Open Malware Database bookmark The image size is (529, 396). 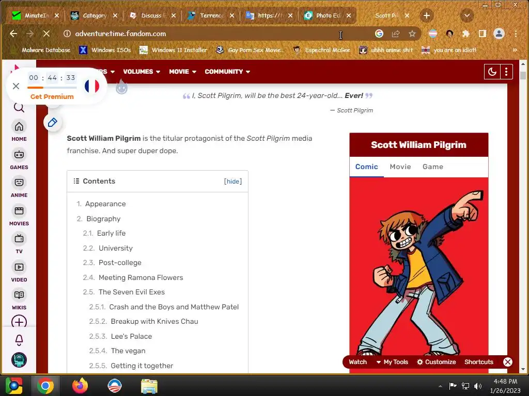(x=40, y=50)
